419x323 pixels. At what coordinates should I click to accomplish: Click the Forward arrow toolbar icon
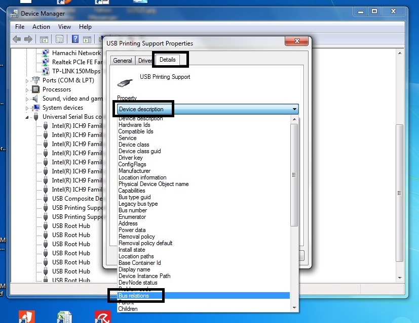coord(28,39)
